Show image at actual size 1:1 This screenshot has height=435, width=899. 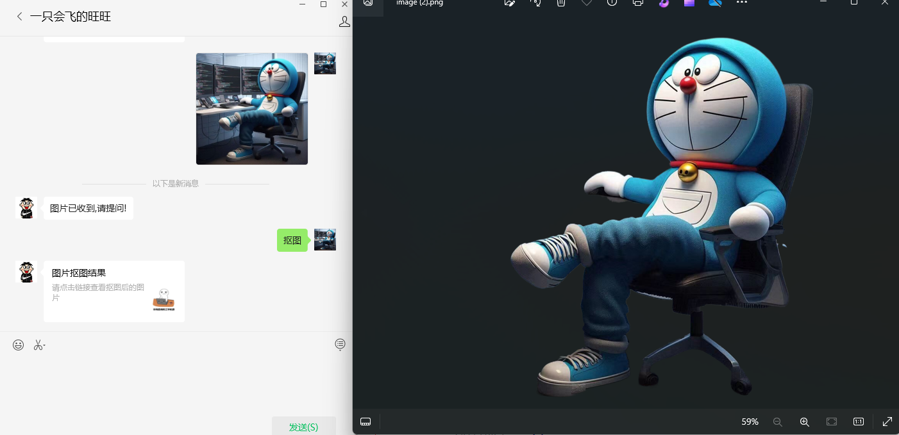point(859,422)
